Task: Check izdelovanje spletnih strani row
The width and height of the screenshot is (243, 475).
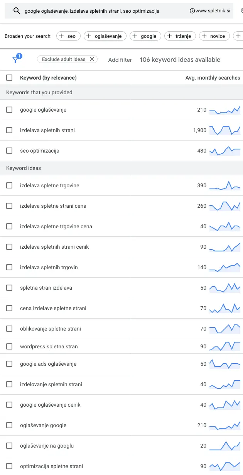Action: [x=9, y=384]
